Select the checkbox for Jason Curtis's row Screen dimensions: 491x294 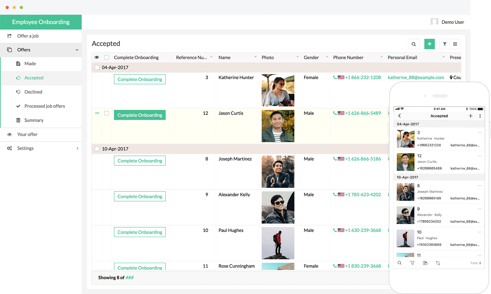[x=106, y=113]
